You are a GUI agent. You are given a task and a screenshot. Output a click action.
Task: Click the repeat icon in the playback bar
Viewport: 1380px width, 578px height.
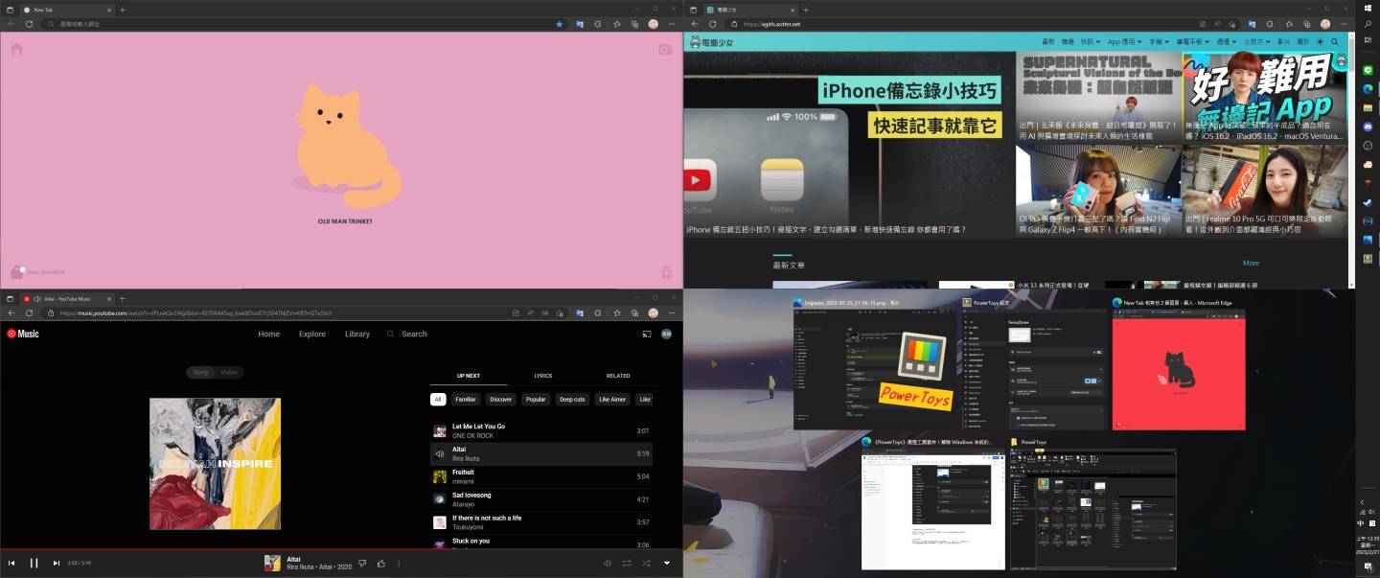[x=627, y=564]
